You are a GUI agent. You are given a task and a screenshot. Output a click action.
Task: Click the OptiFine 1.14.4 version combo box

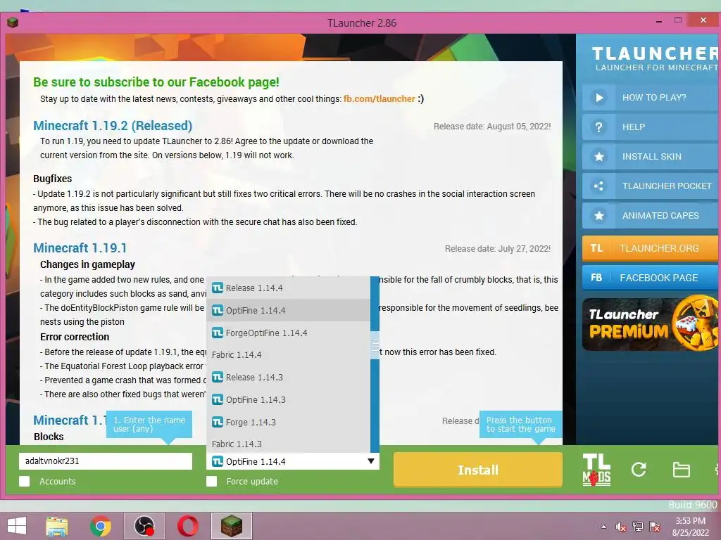click(293, 461)
